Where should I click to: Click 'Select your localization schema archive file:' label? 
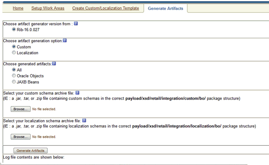coord(42,121)
